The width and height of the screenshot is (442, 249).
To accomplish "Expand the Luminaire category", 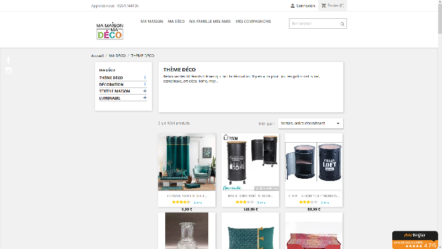I will [x=145, y=97].
